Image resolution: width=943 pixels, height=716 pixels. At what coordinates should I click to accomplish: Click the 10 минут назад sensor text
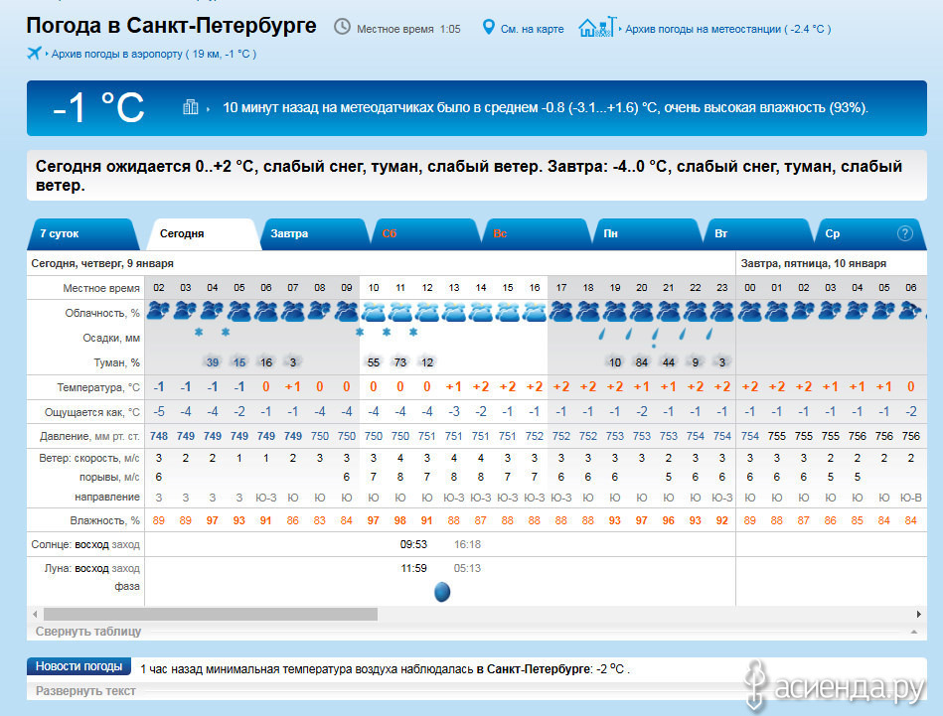click(546, 107)
